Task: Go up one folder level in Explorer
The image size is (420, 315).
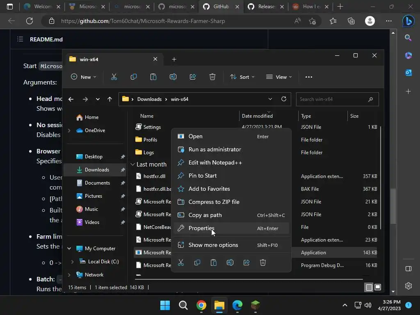Action: pyautogui.click(x=110, y=99)
